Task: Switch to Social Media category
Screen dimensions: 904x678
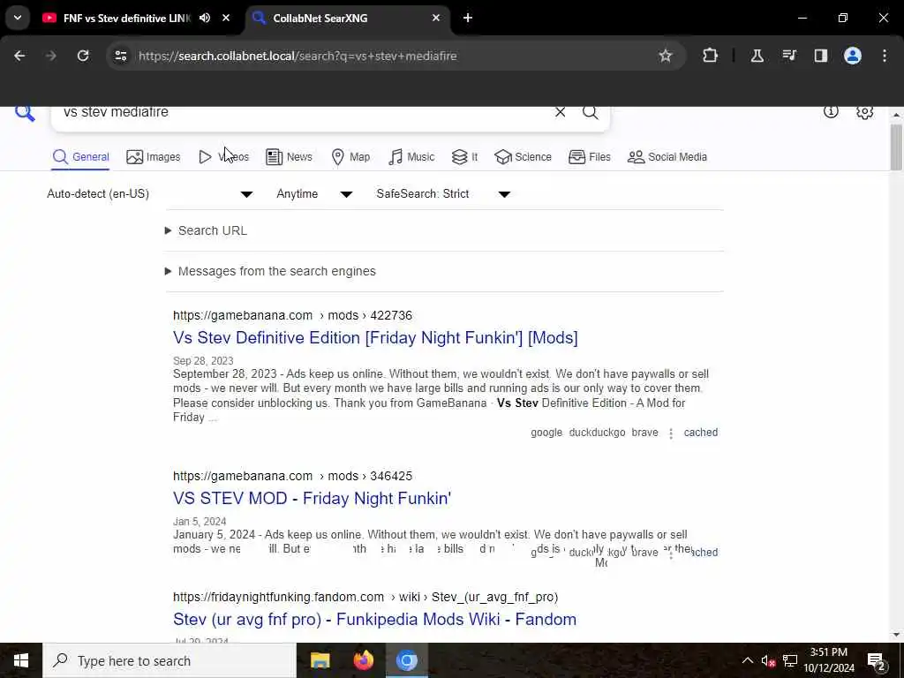Action: pyautogui.click(x=667, y=157)
